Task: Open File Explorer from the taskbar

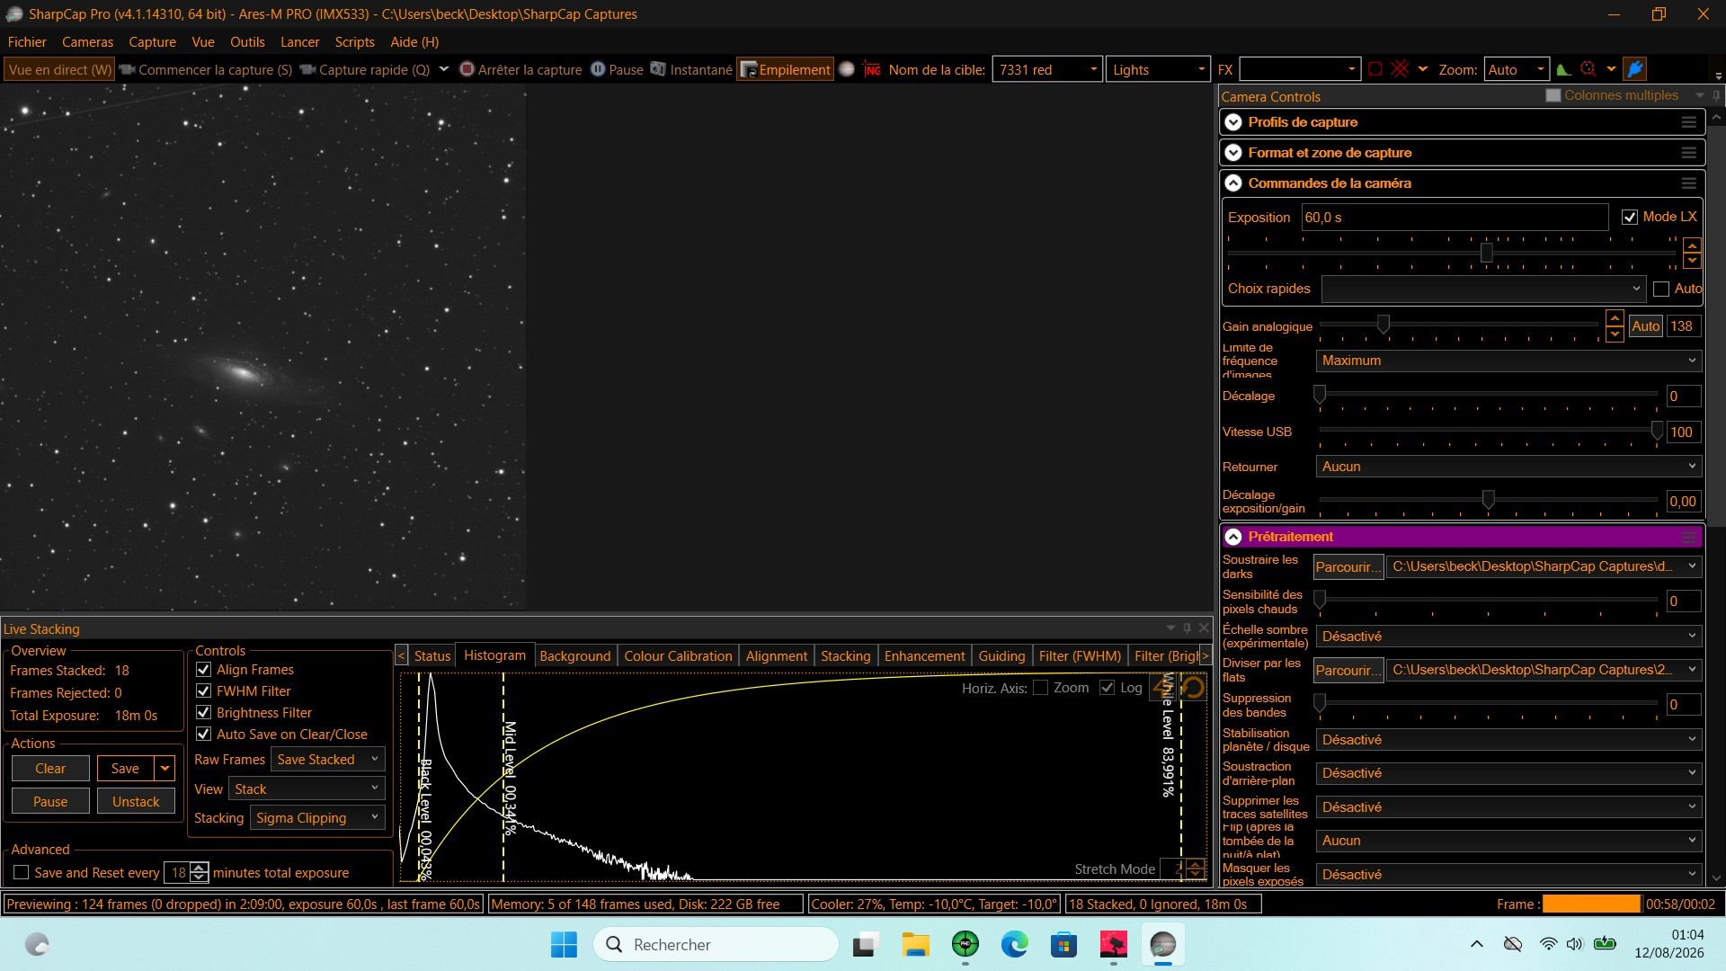Action: (916, 944)
